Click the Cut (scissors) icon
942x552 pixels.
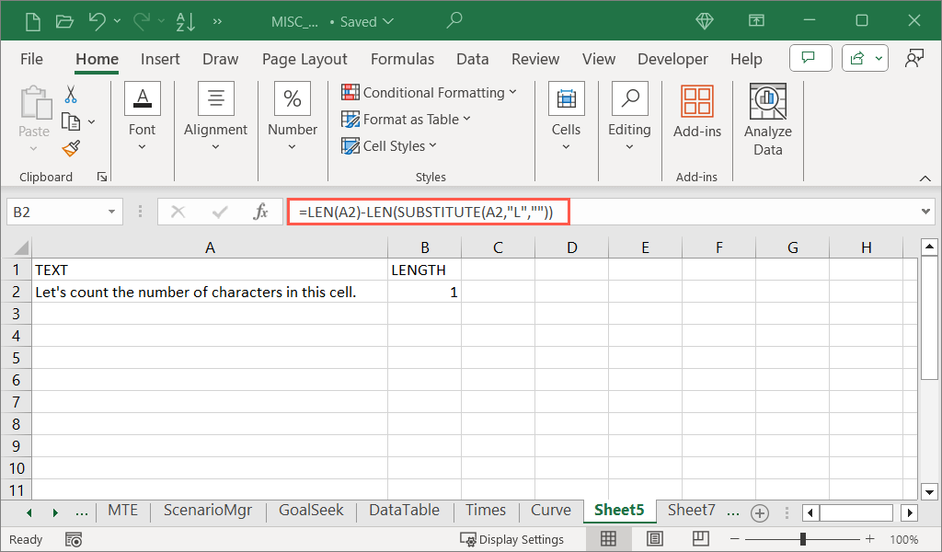[x=71, y=95]
